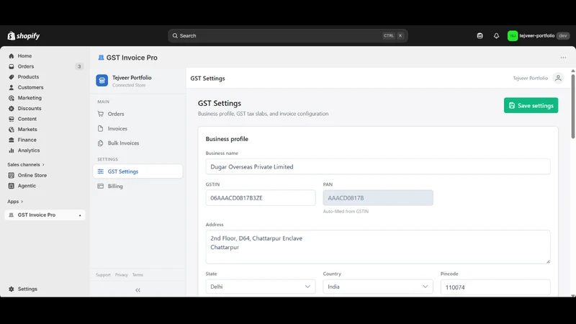Viewport: 576px width, 324px height.
Task: Select GST Invoice Pro in the Apps list
Action: pyautogui.click(x=45, y=215)
